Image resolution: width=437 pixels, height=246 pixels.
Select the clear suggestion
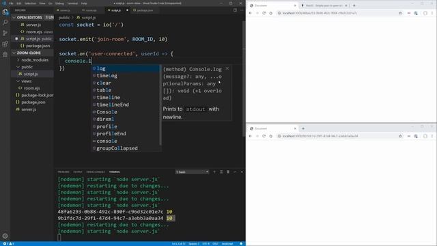(x=126, y=83)
